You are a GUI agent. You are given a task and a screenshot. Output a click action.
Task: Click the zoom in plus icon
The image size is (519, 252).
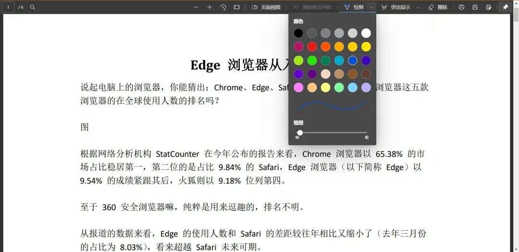210,7
